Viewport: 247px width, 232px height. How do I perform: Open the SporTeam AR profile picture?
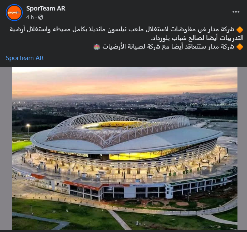click(x=14, y=13)
